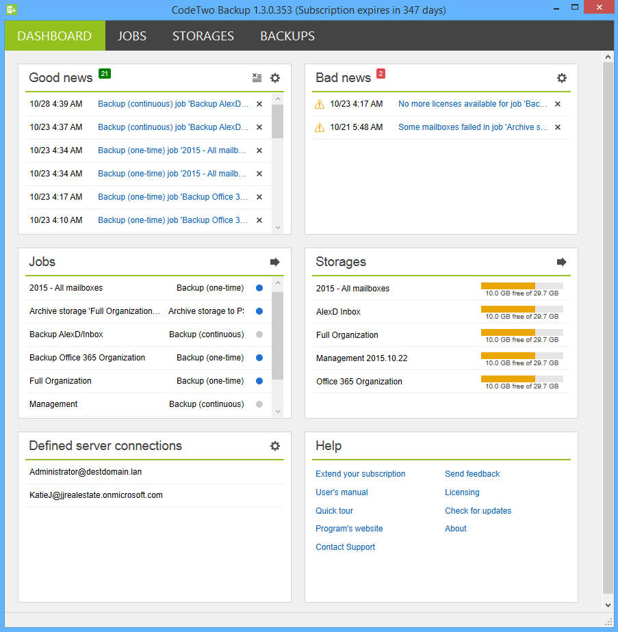Dismiss the 10/23 4:17 AM good news entry

pyautogui.click(x=259, y=197)
